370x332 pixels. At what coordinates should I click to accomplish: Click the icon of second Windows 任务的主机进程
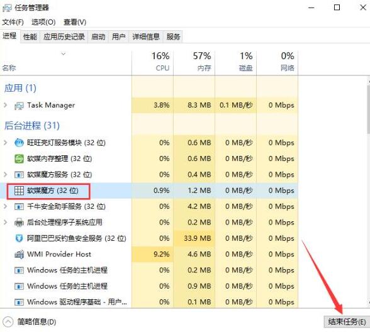[x=19, y=286]
